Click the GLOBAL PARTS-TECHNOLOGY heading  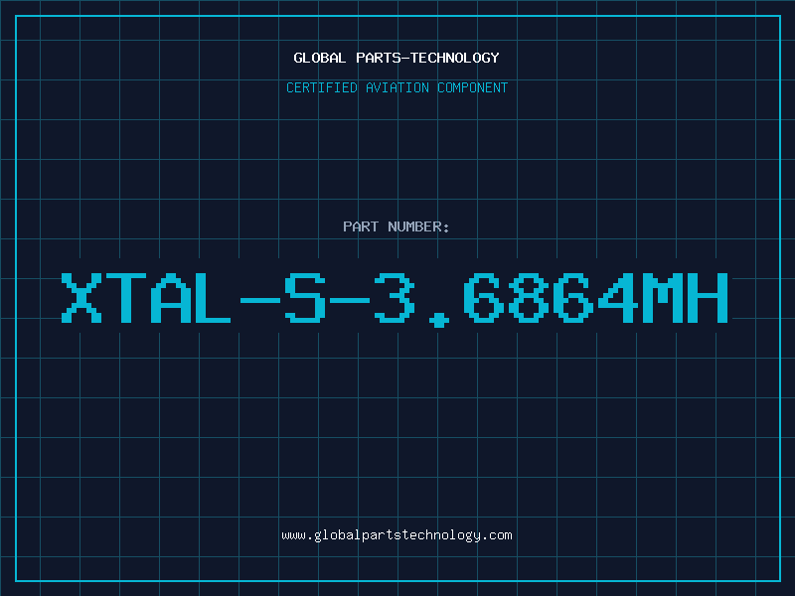(x=397, y=58)
